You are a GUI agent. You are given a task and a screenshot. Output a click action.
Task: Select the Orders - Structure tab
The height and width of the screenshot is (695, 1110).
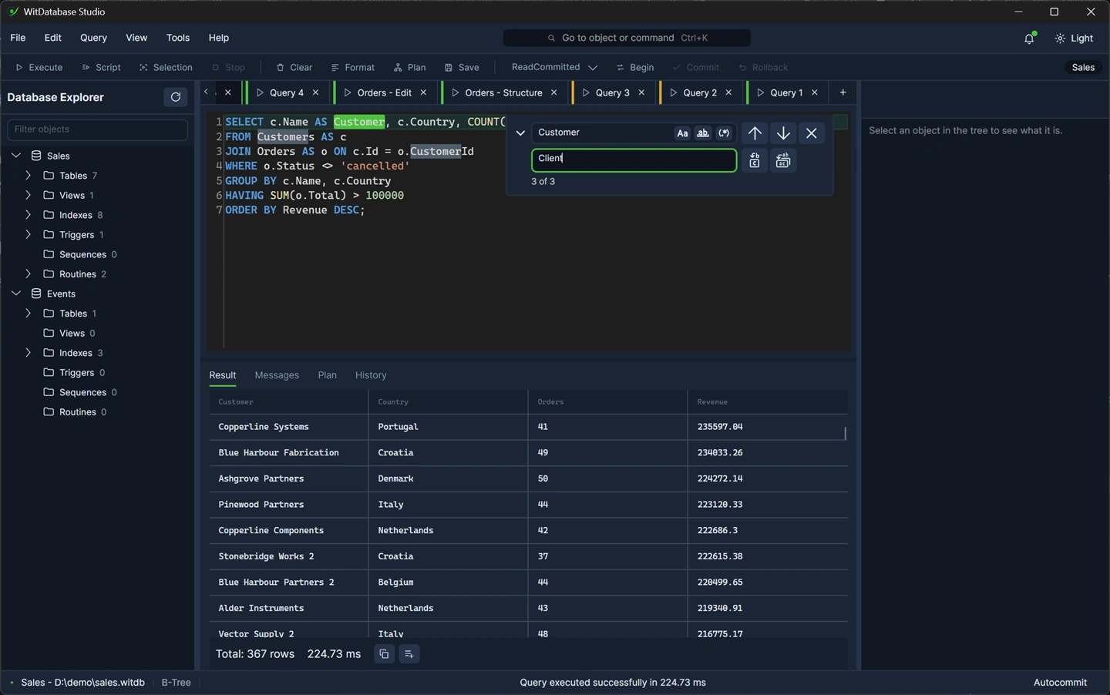click(503, 92)
